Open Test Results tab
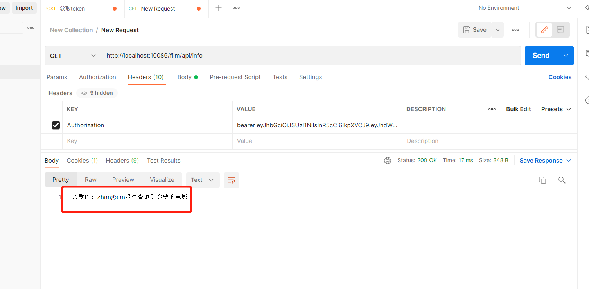Viewport: 589px width, 289px height. (163, 161)
